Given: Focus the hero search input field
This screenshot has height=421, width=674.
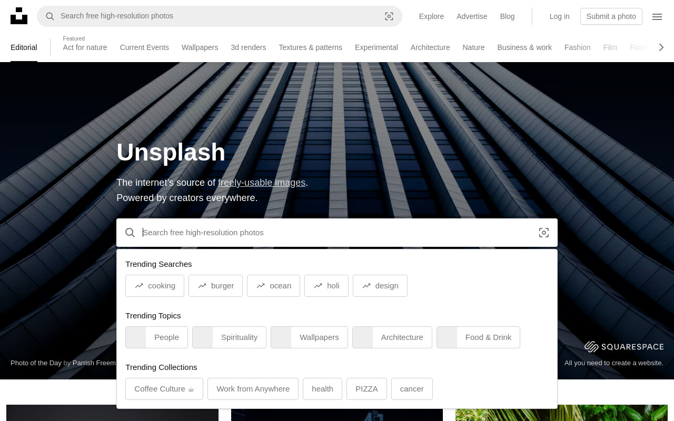Looking at the screenshot, I should 337,233.
